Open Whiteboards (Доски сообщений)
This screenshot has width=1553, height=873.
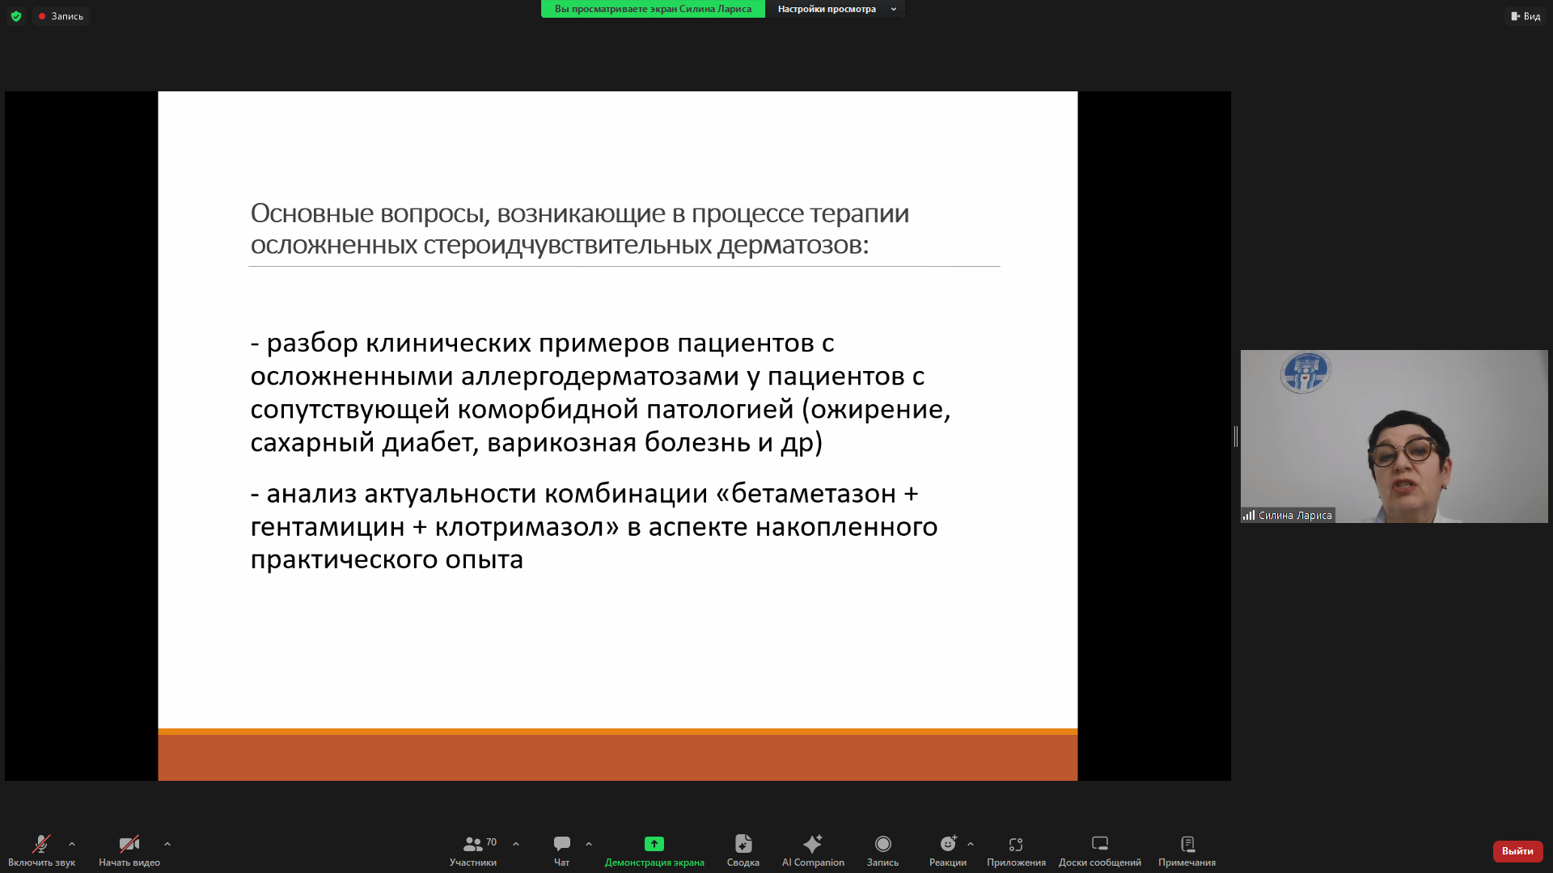coord(1099,845)
